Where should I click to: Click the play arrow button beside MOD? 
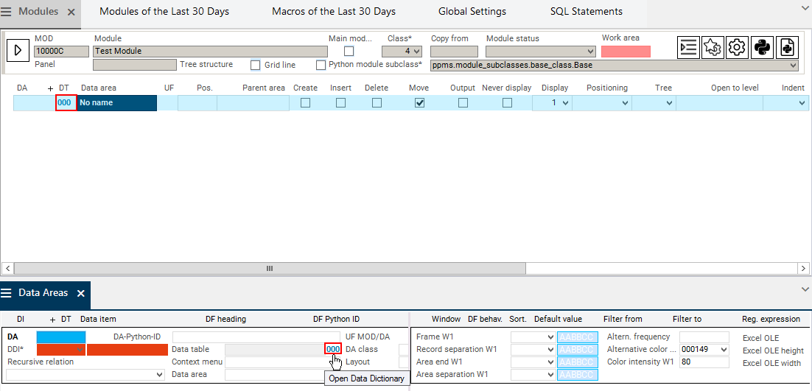18,51
